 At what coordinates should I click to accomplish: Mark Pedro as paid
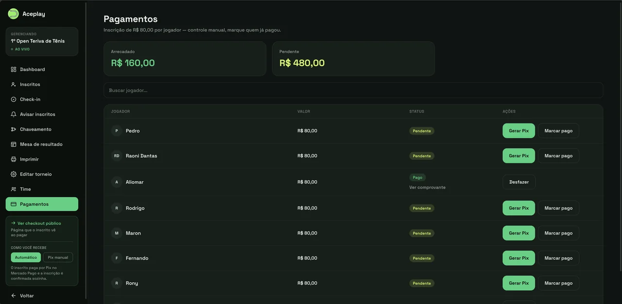click(x=558, y=131)
